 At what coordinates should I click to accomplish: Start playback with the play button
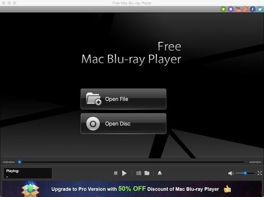[x=124, y=173]
